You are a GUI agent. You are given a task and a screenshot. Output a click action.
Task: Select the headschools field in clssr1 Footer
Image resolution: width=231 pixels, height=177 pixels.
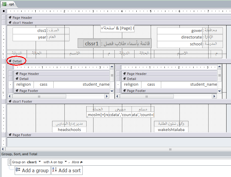pyautogui.click(x=69, y=130)
